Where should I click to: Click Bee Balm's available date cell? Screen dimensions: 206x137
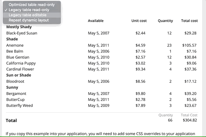tap(98, 51)
